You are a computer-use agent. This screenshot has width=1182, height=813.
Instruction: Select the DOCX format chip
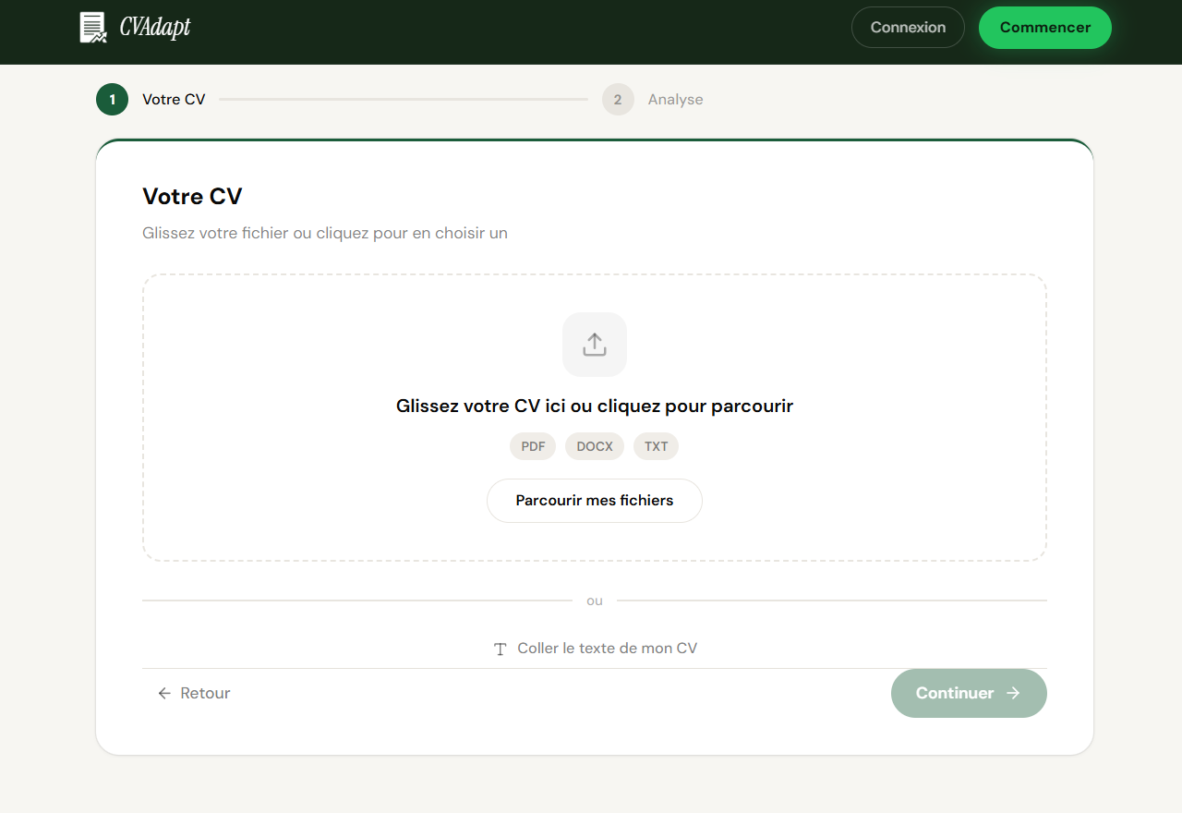tap(594, 446)
